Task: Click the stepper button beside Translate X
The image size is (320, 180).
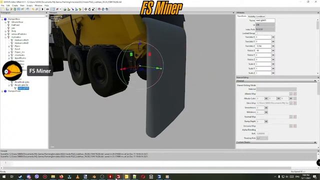Action: pyautogui.click(x=273, y=37)
